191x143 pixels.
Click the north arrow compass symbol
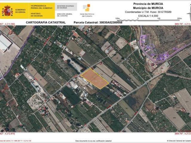(x=189, y=13)
